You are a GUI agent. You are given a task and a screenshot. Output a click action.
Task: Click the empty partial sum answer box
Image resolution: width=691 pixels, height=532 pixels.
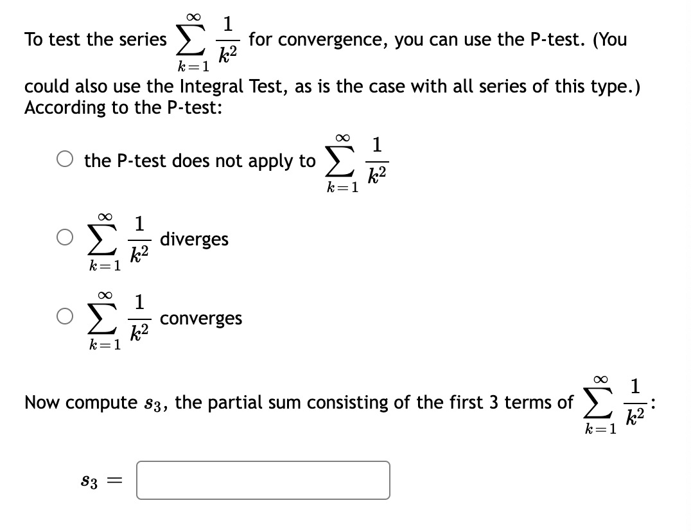262,480
